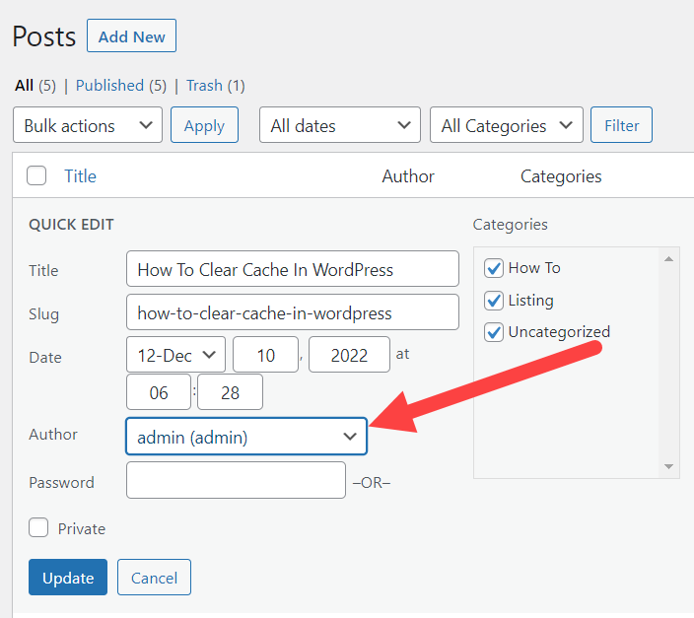Show Published posts tab
The image size is (694, 618).
pyautogui.click(x=109, y=86)
